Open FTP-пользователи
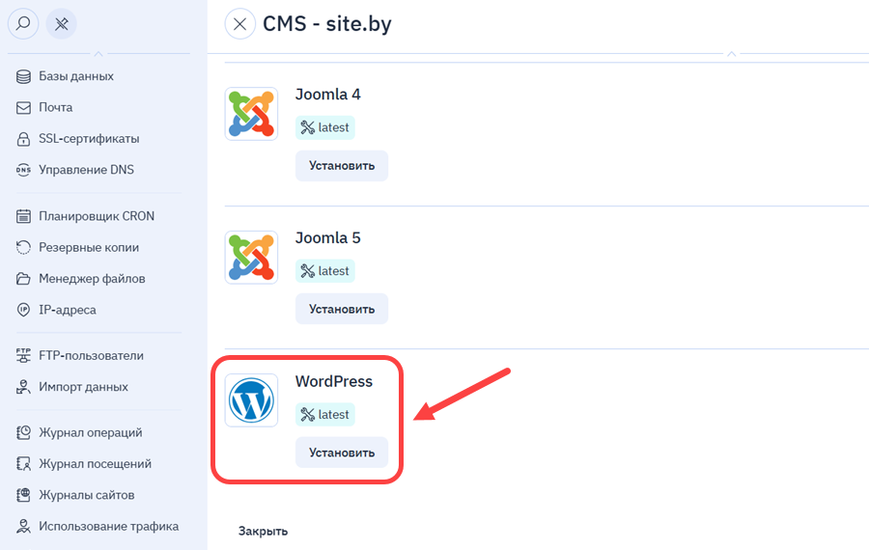 [x=91, y=356]
